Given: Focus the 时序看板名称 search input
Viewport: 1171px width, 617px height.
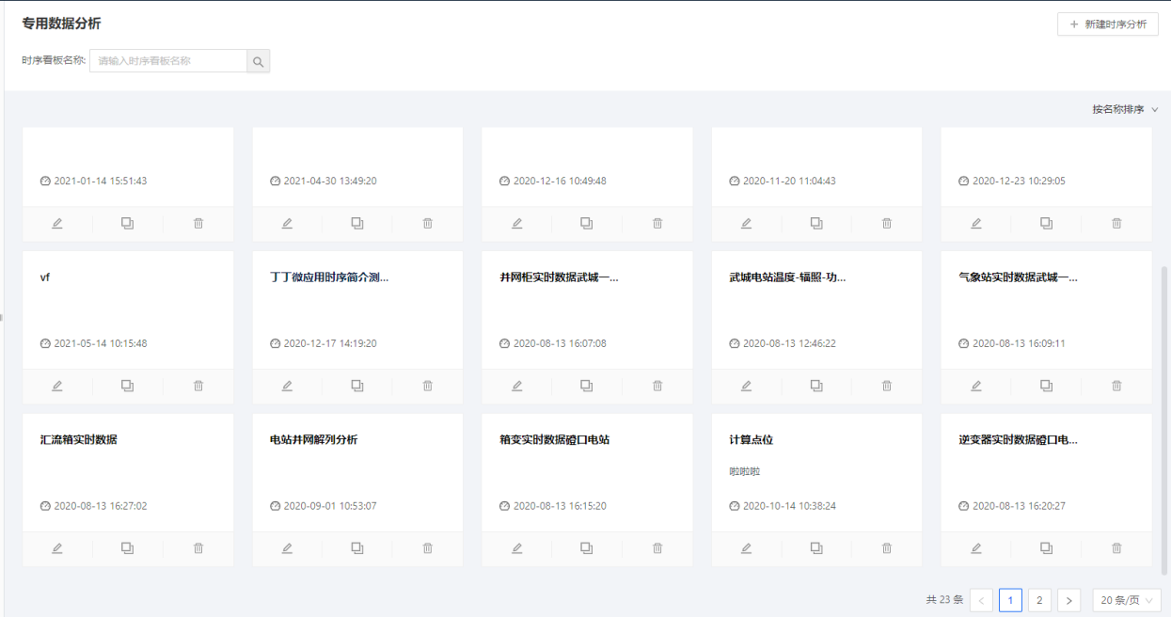Looking at the screenshot, I should (168, 61).
